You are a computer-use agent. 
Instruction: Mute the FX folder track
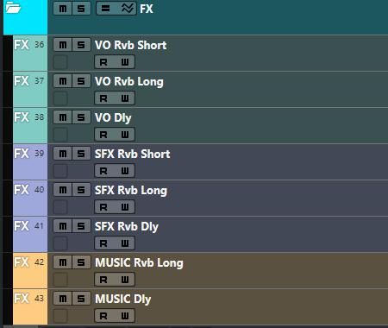tap(63, 9)
